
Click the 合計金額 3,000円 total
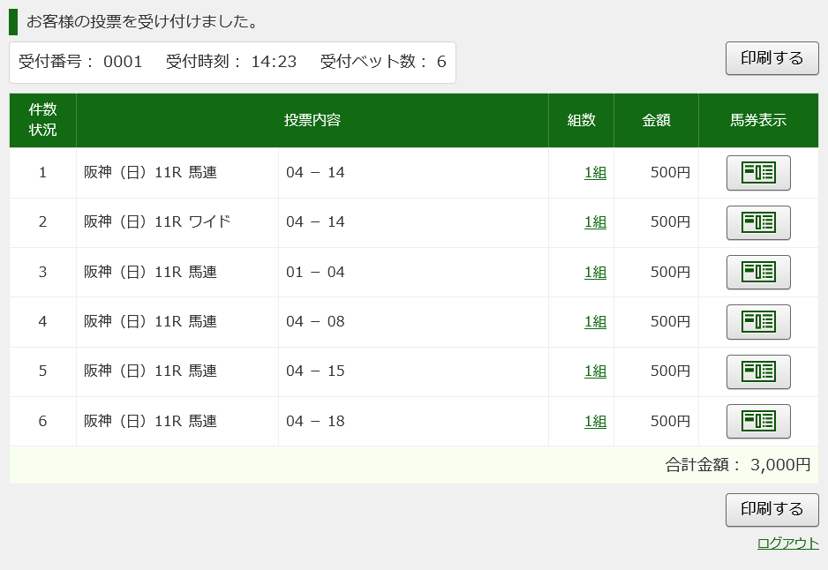click(737, 465)
